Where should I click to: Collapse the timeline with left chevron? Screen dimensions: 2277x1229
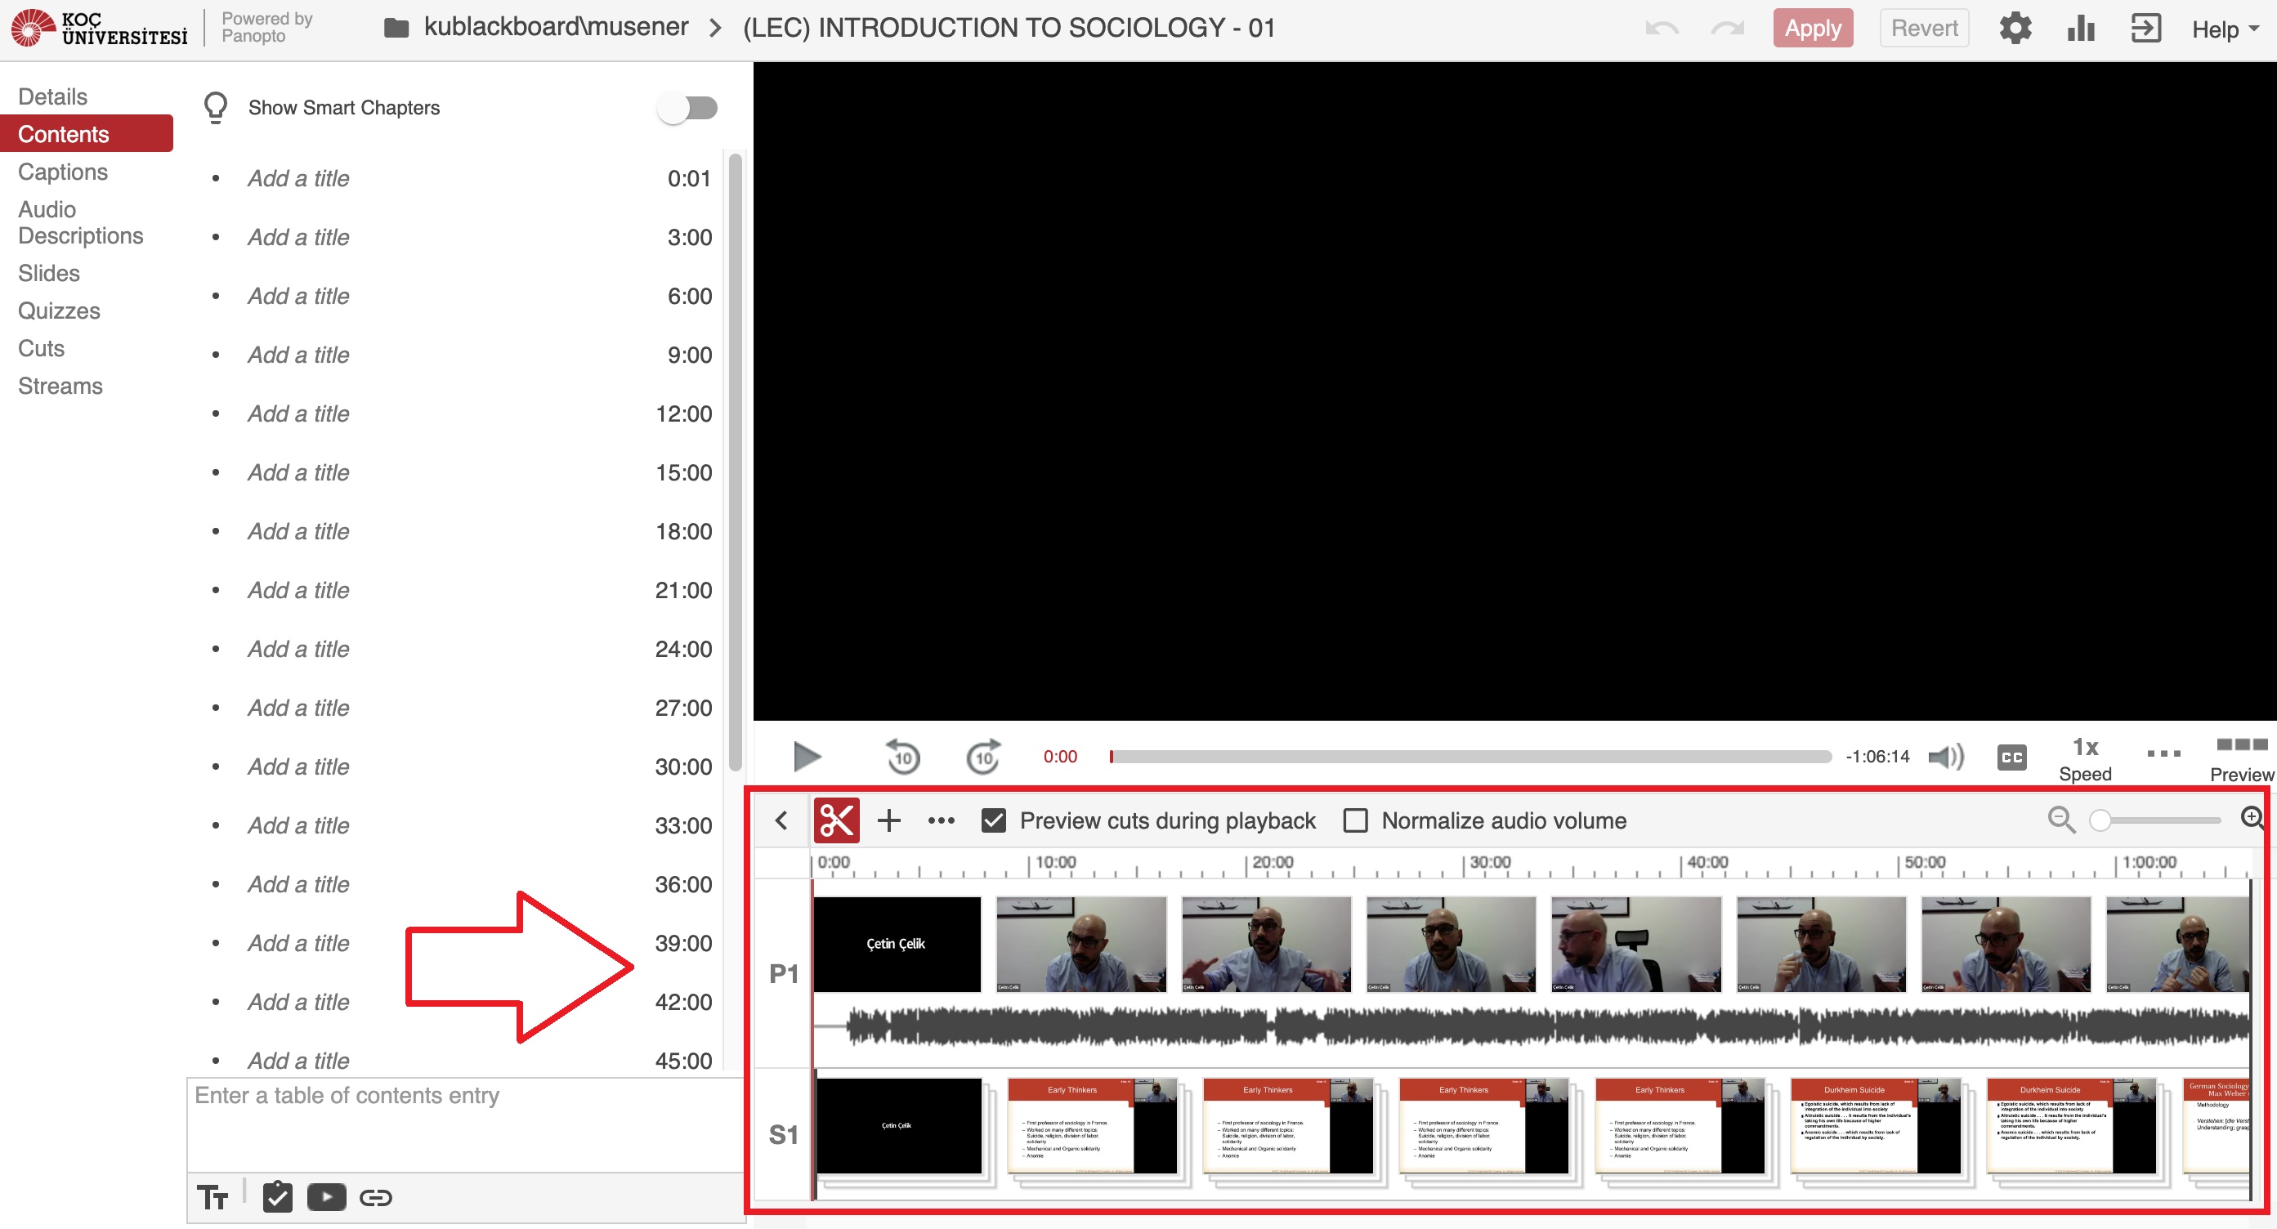pyautogui.click(x=781, y=820)
